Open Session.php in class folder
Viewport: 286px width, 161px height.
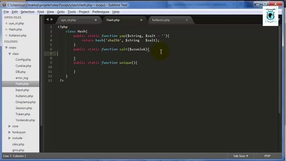(24, 108)
